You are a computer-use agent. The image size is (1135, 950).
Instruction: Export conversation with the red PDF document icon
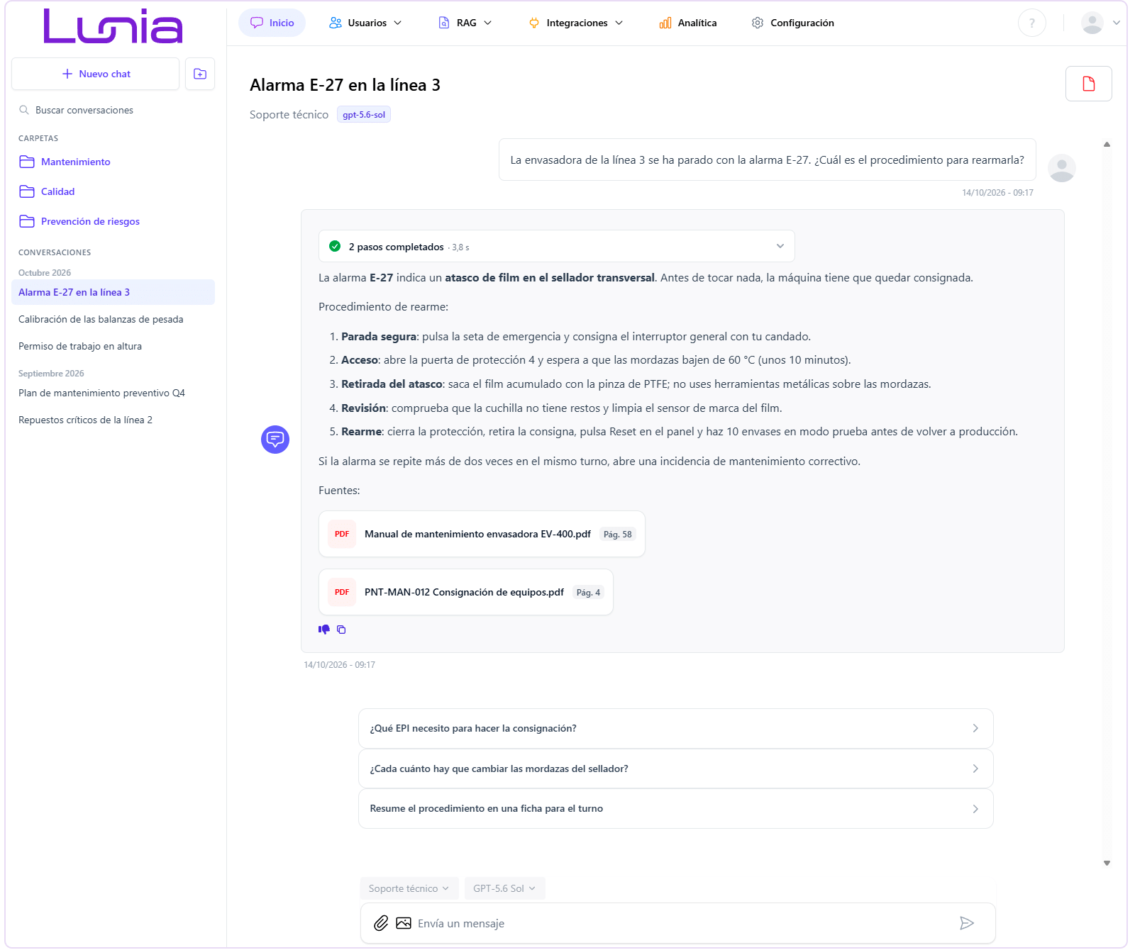pyautogui.click(x=1088, y=84)
